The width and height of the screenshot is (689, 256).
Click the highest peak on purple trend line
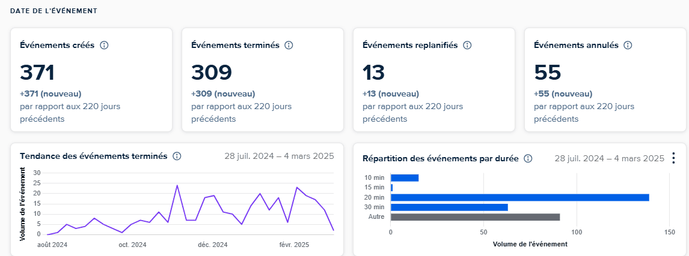point(177,186)
